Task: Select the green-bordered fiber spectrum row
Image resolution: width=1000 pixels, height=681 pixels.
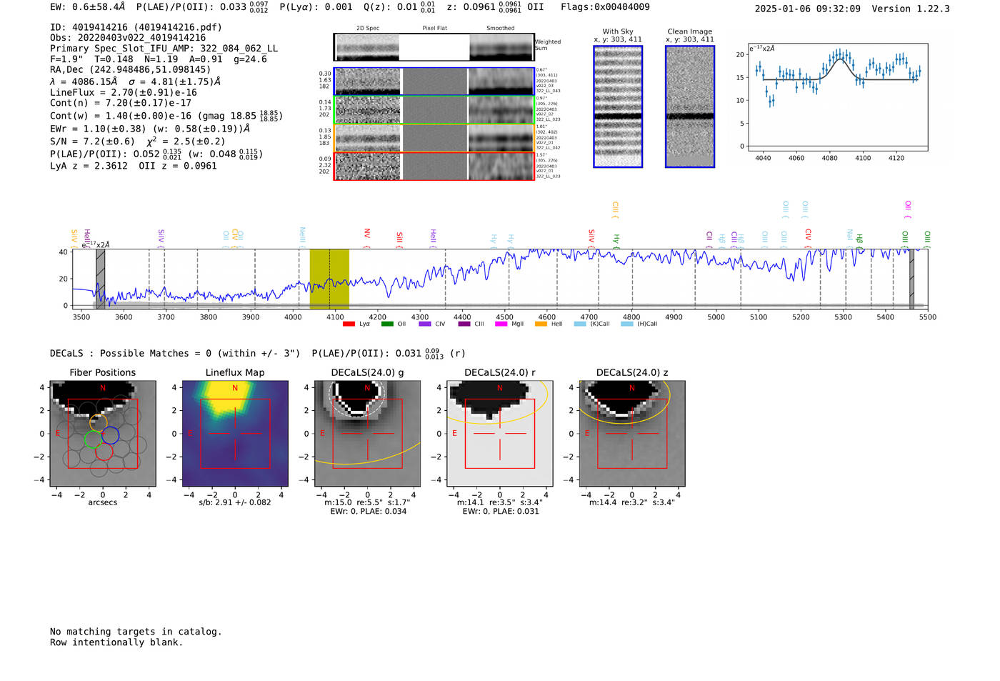Action: click(434, 109)
